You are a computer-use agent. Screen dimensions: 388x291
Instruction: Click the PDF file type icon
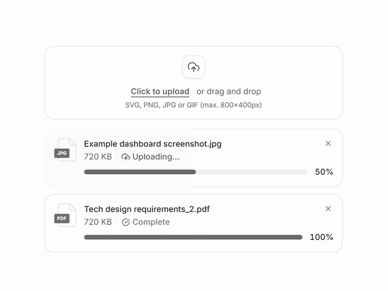[x=64, y=215]
